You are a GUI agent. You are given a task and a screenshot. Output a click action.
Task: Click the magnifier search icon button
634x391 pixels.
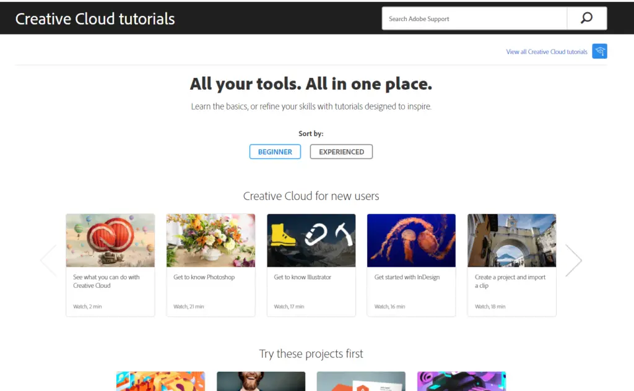(587, 18)
